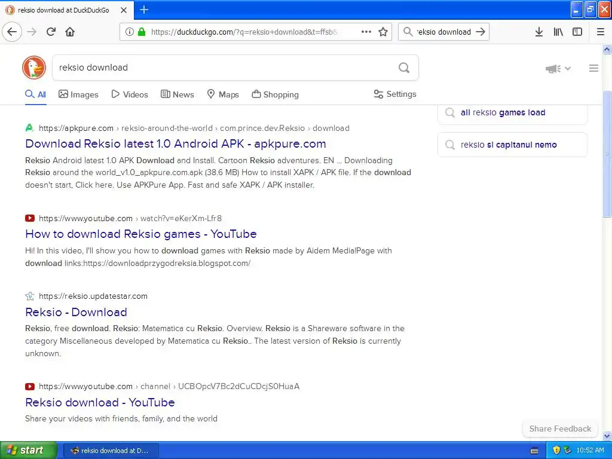
Task: Open the DuckDuckGo megaphone dropdown
Action: [558, 69]
